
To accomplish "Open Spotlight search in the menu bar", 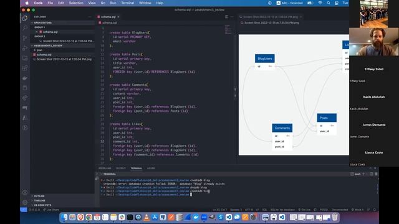I will pos(329,3).
